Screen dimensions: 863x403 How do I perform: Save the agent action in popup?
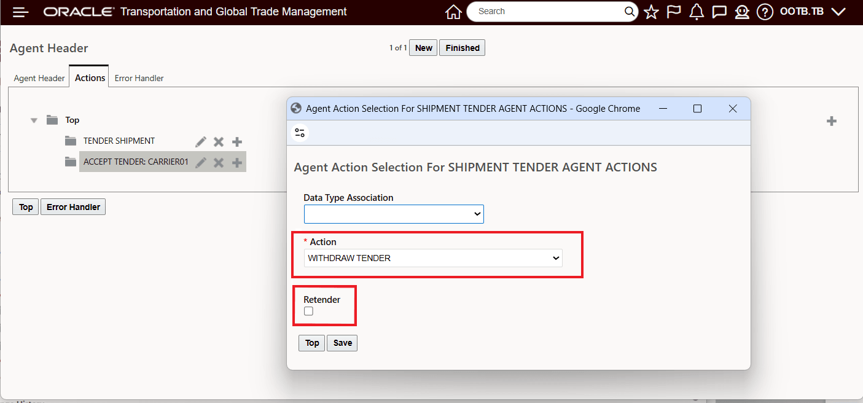tap(342, 343)
